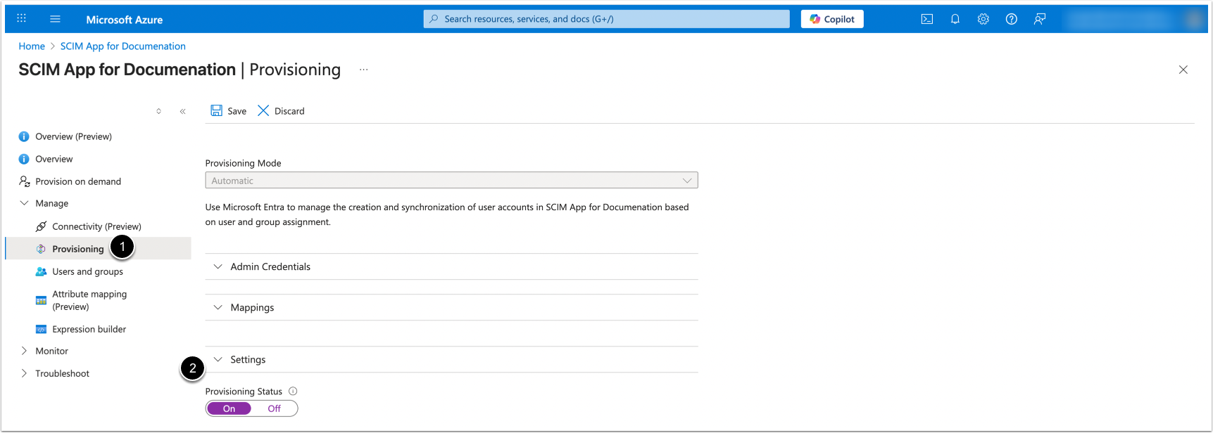Image resolution: width=1213 pixels, height=433 pixels.
Task: Open the notifications bell
Action: click(x=955, y=19)
